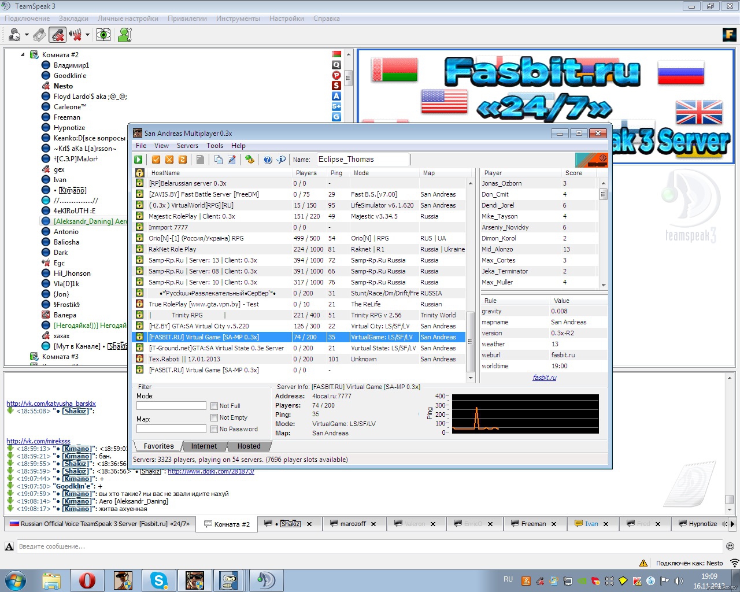The height and width of the screenshot is (592, 740).
Task: Click the red P badge icon in channel list
Action: [x=336, y=75]
